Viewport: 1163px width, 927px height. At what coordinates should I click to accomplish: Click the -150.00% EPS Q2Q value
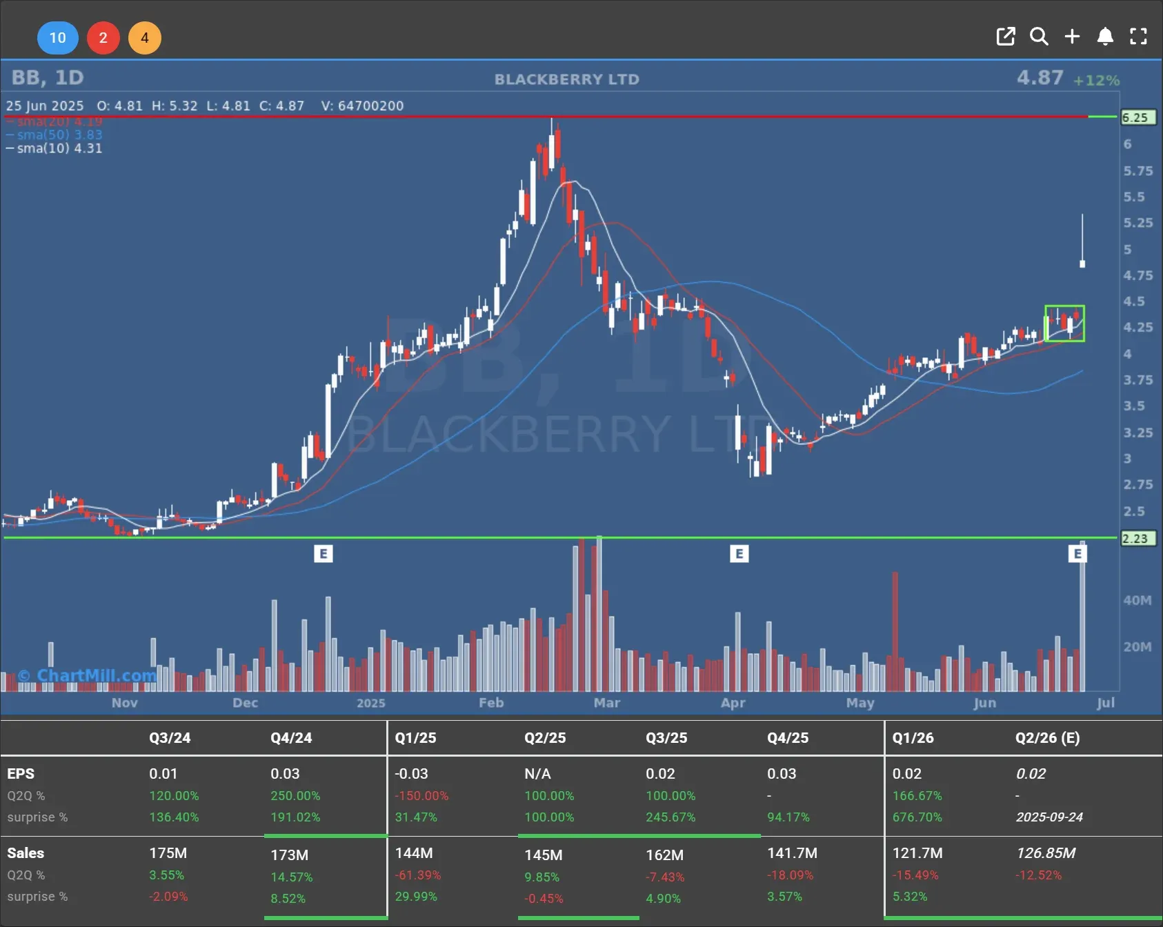(x=421, y=796)
